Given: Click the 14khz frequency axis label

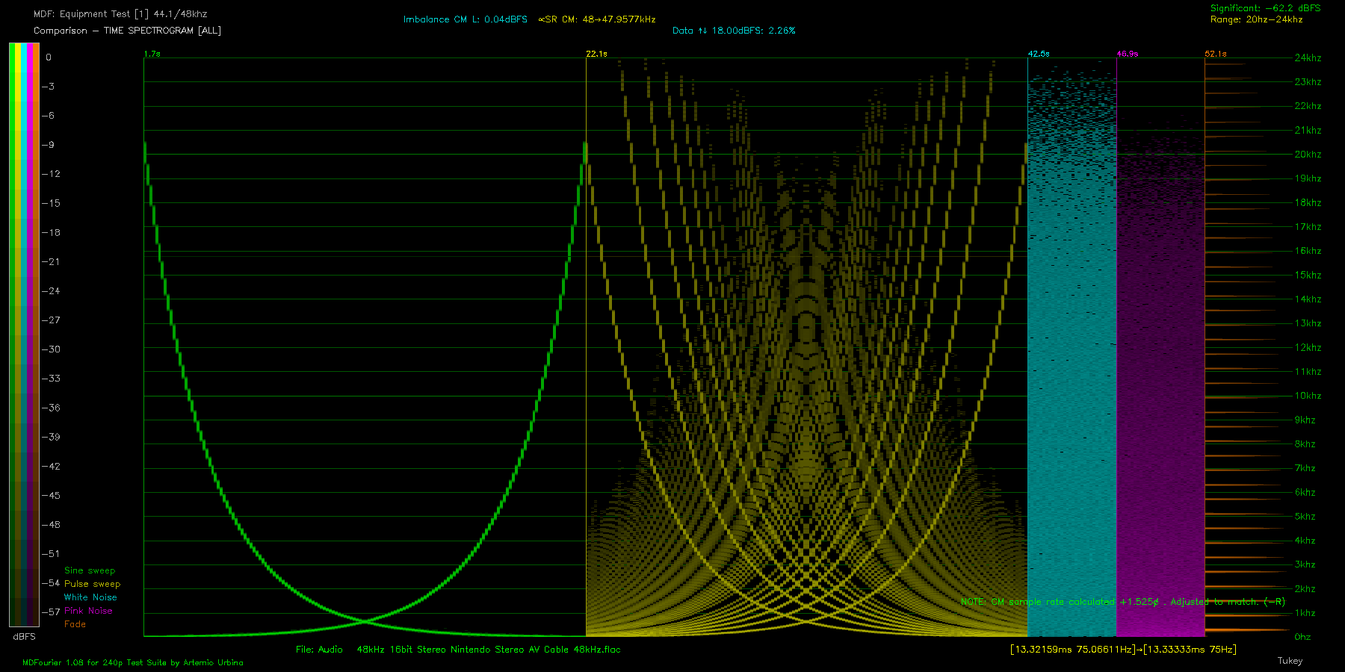Looking at the screenshot, I should 1308,299.
